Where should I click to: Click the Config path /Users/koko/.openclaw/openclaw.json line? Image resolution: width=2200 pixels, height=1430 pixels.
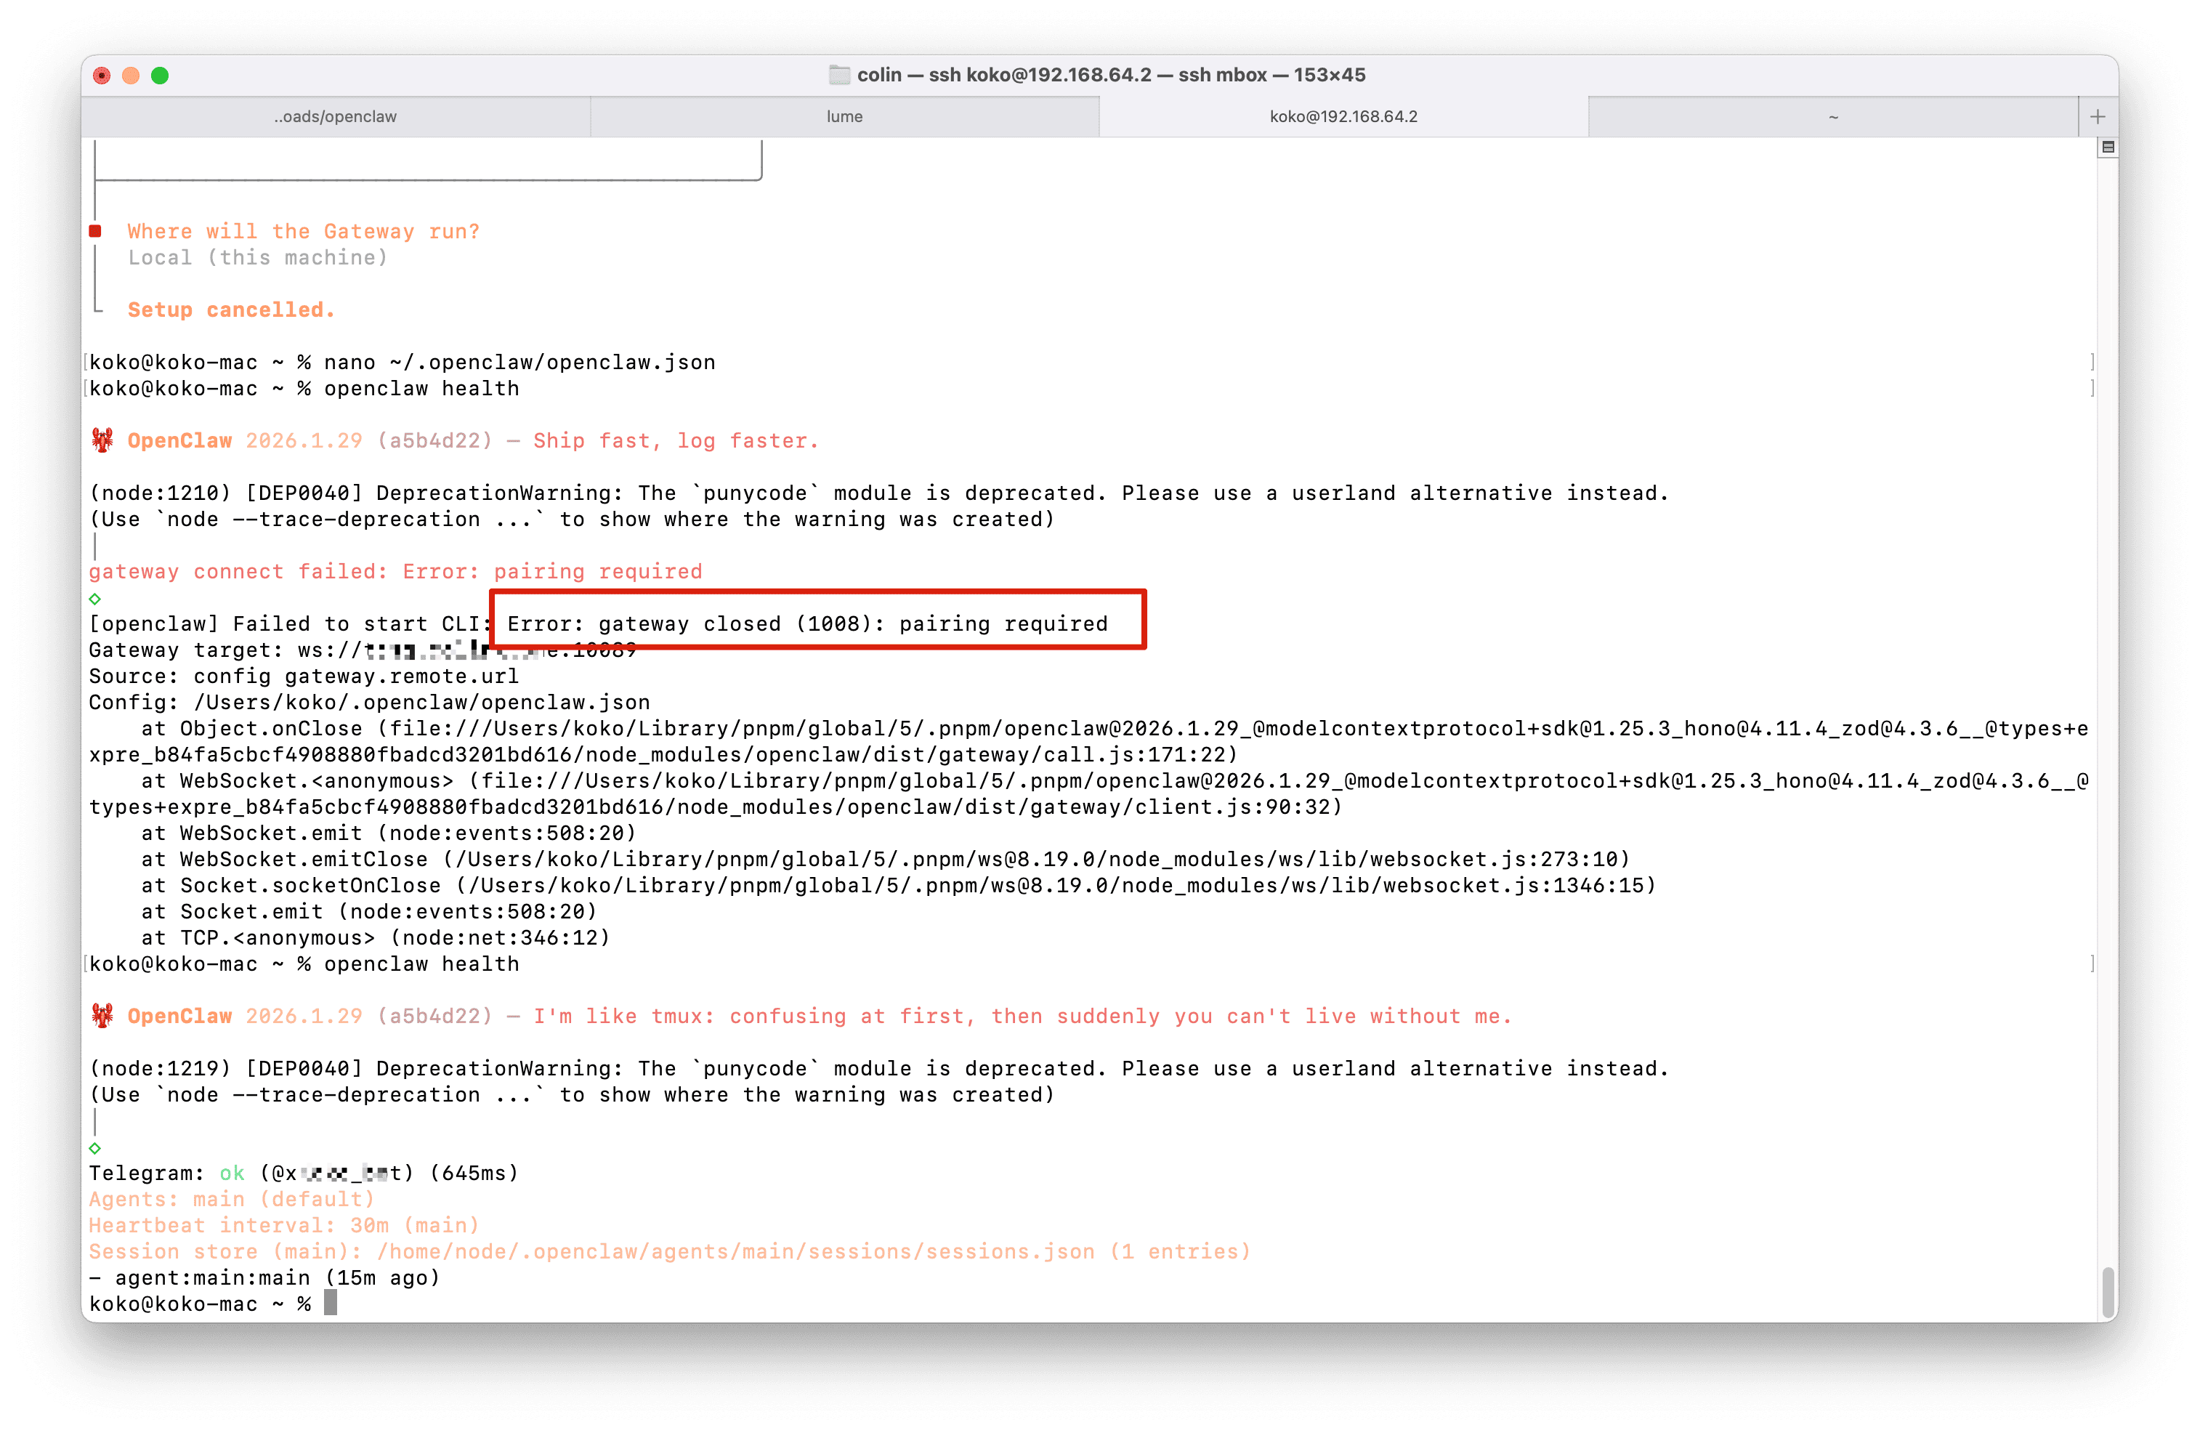point(370,703)
